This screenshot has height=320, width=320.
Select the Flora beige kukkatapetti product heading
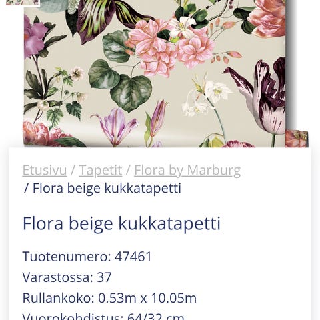click(x=121, y=223)
